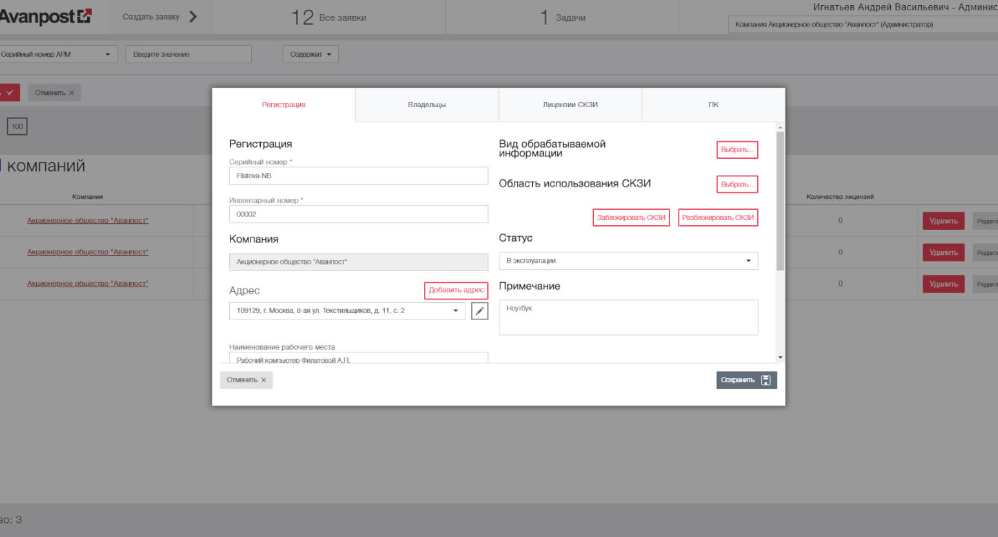
Task: Click the red checkmark button in the background
Action: pyautogui.click(x=9, y=92)
